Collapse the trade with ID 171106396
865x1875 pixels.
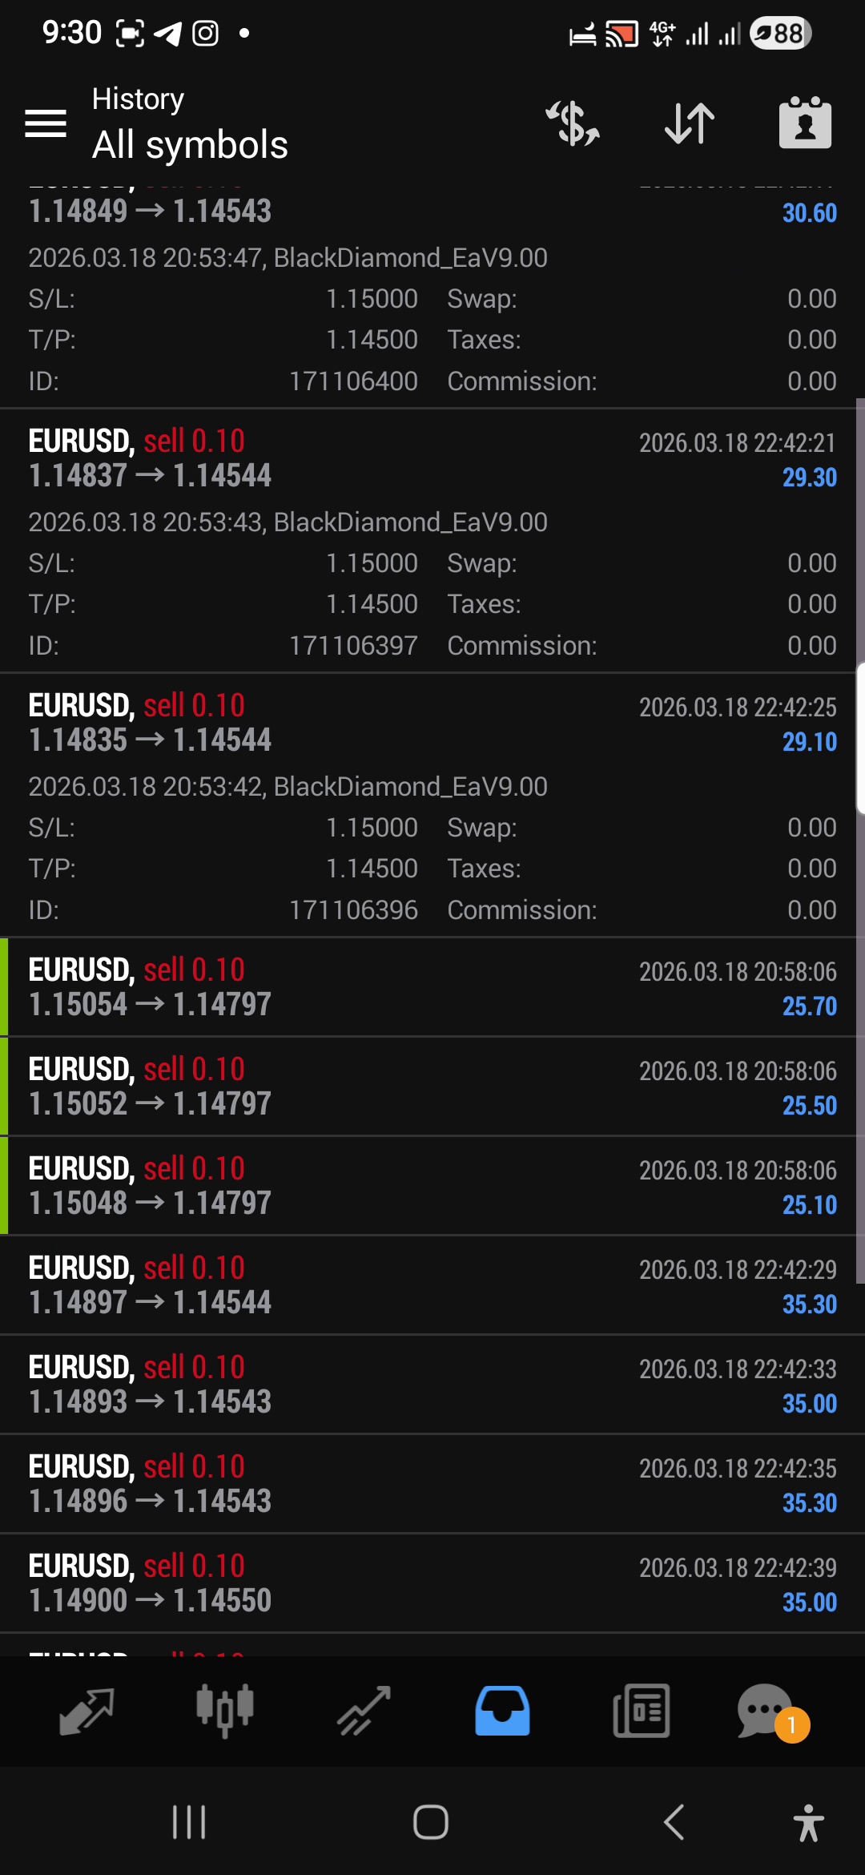pos(432,723)
